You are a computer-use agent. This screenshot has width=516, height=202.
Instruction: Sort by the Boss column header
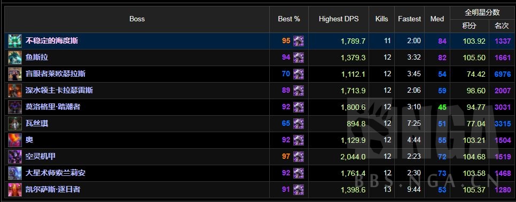(137, 19)
